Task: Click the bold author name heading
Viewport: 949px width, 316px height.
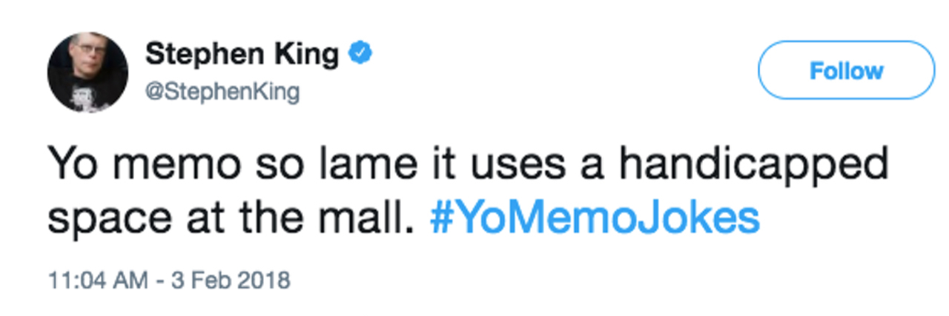Action: [242, 54]
